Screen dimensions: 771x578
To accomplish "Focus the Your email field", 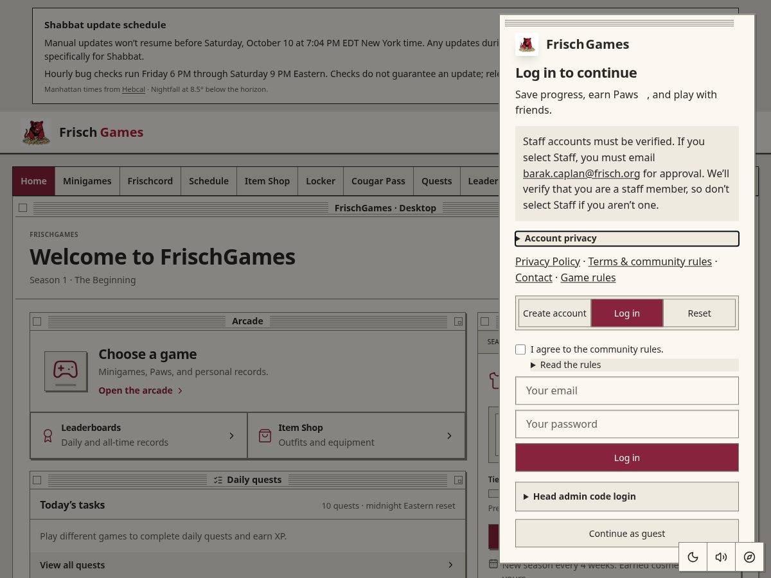I will [627, 390].
